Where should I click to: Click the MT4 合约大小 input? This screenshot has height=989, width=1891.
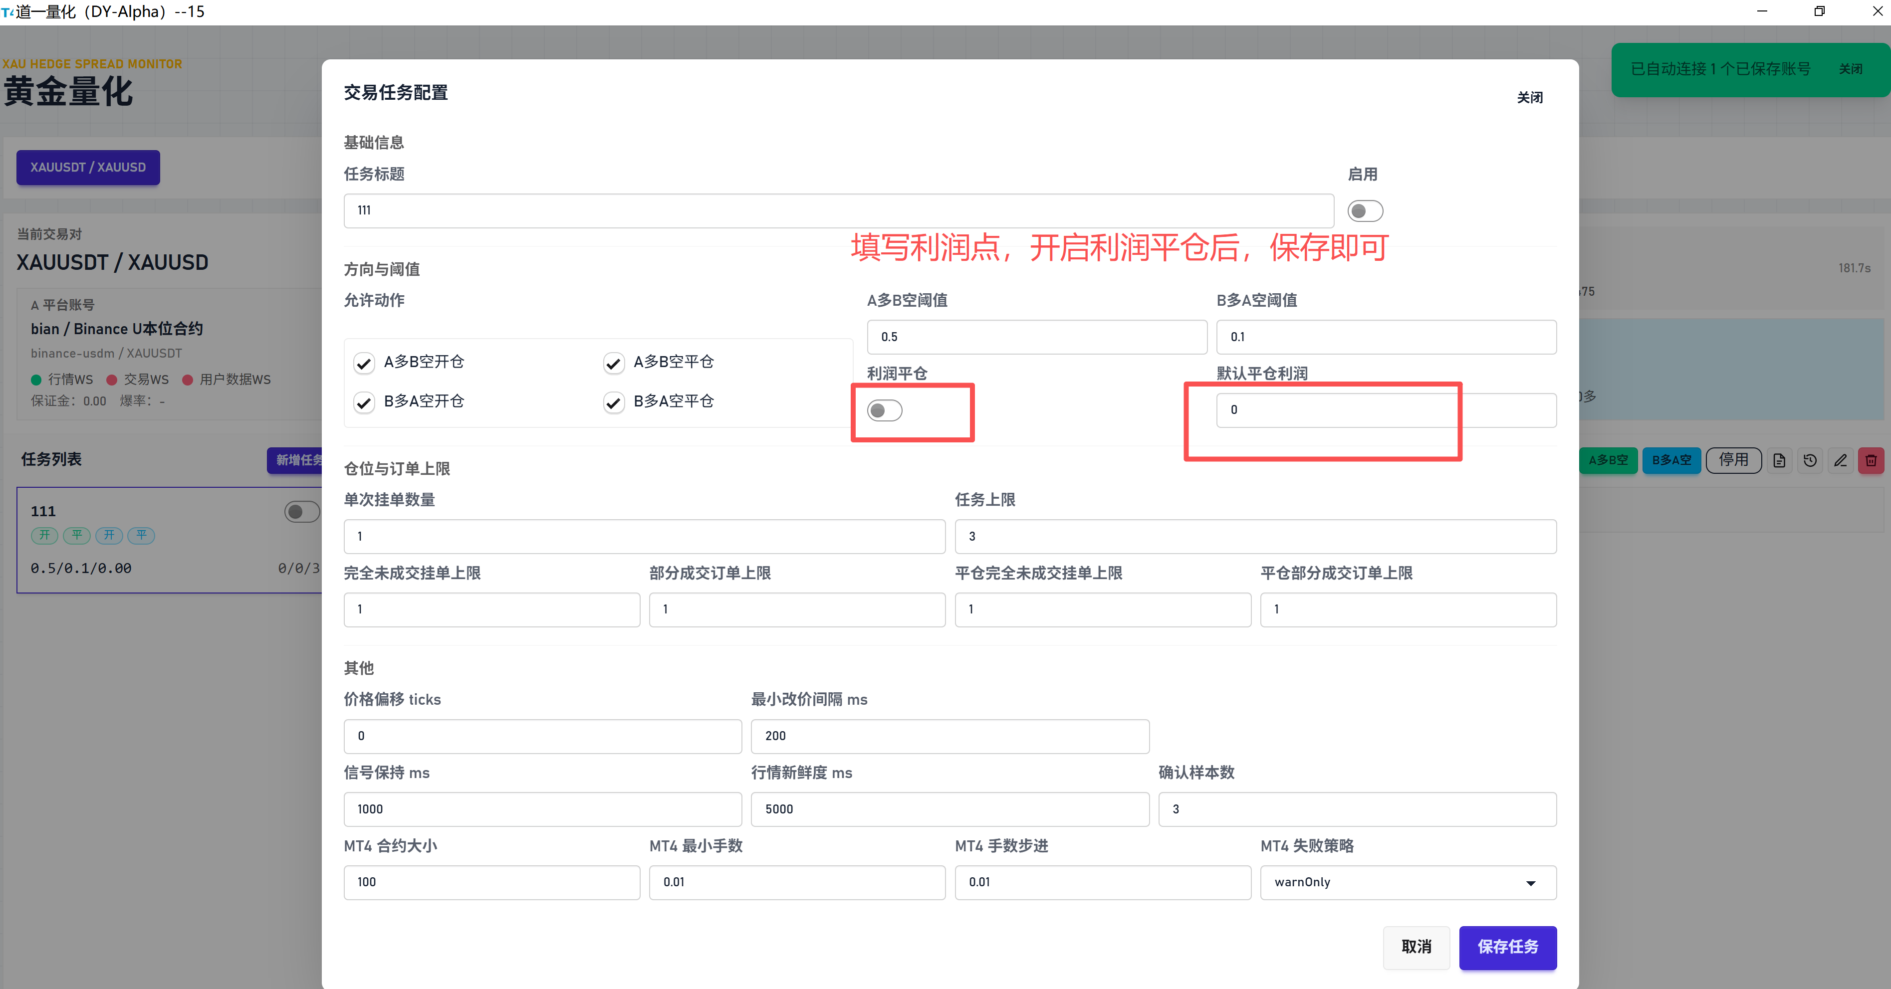(x=492, y=883)
